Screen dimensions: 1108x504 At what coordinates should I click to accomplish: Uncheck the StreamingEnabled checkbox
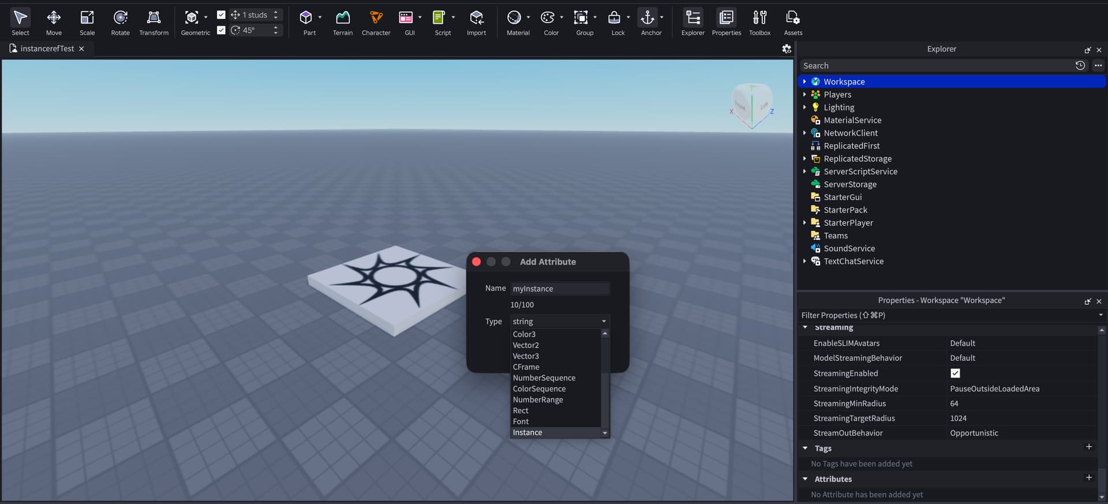(x=955, y=374)
